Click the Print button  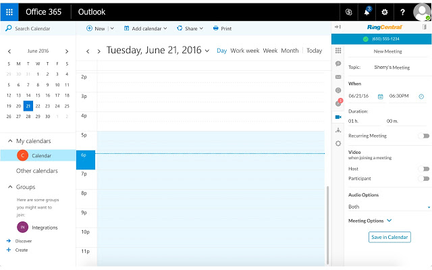pos(222,28)
